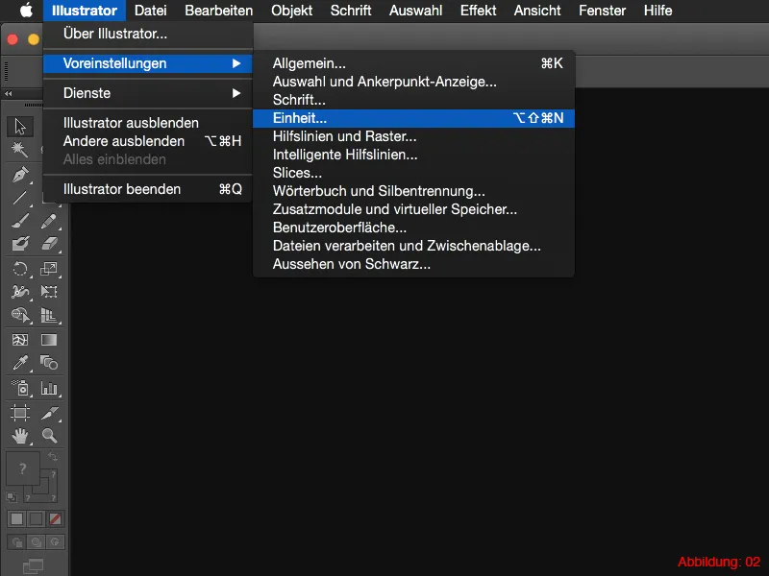769x576 pixels.
Task: Select the Gradient tool
Action: click(49, 340)
